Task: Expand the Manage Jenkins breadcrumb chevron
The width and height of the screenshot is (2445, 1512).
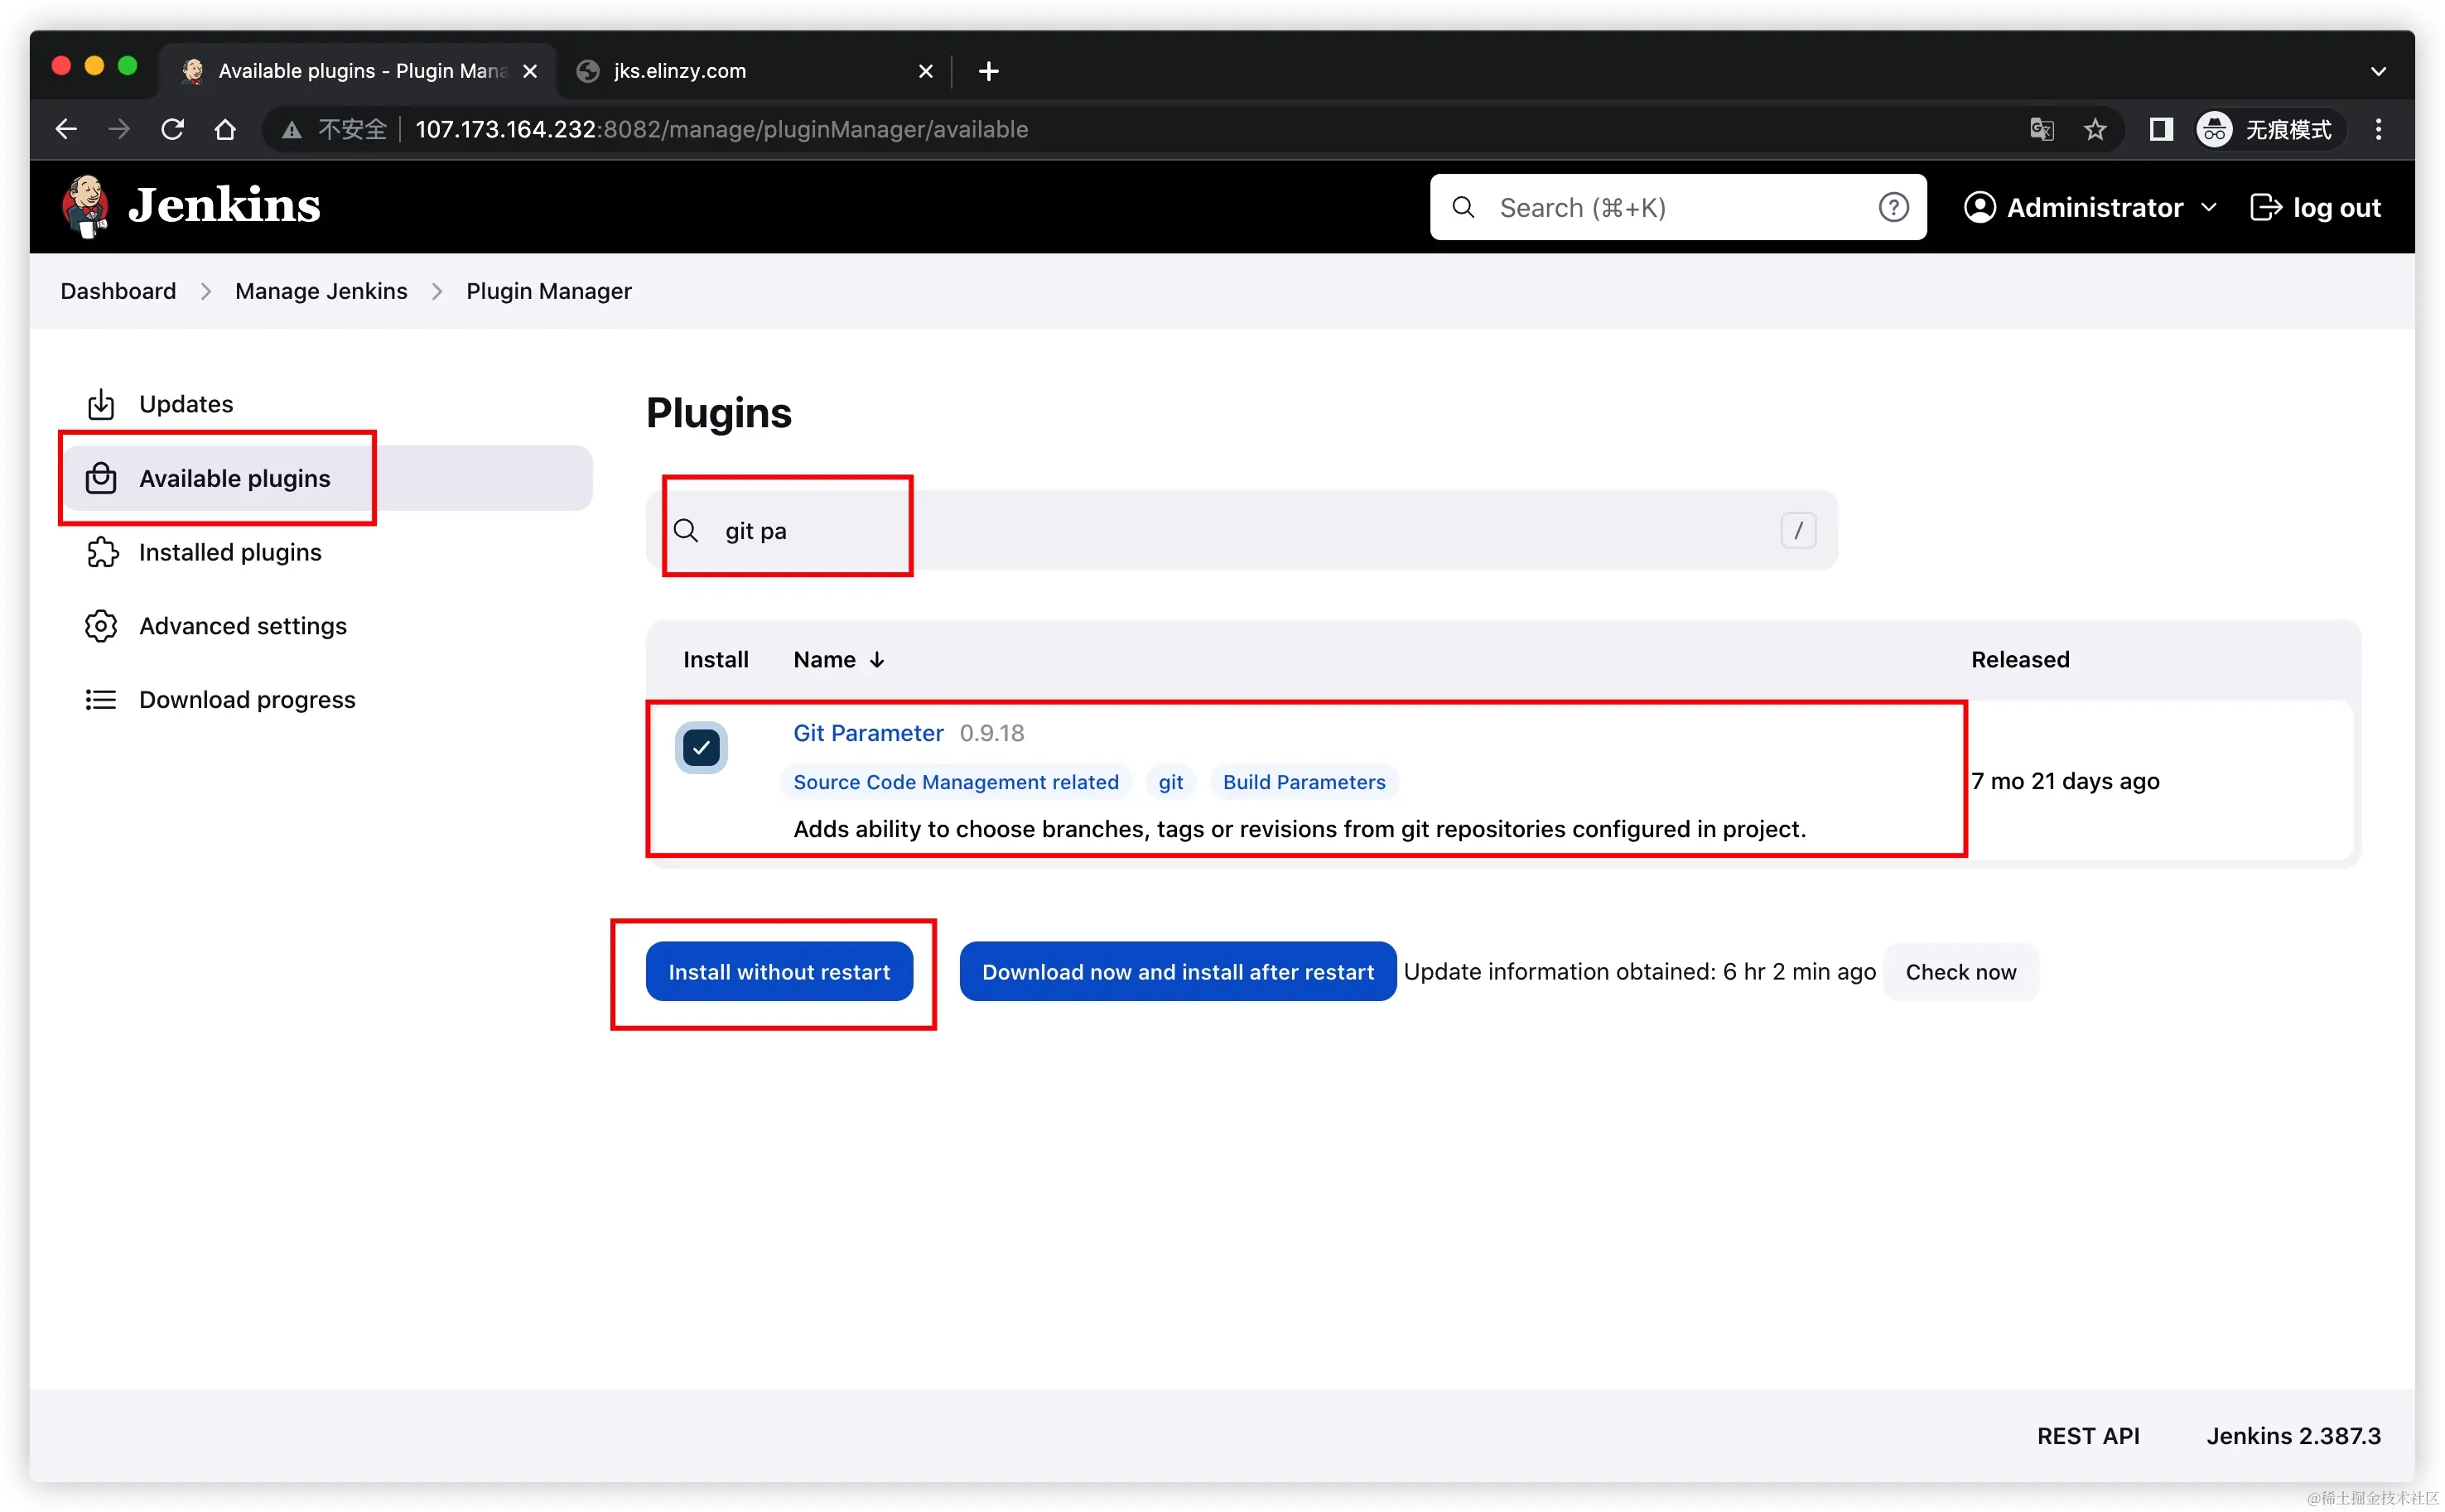Action: click(437, 291)
